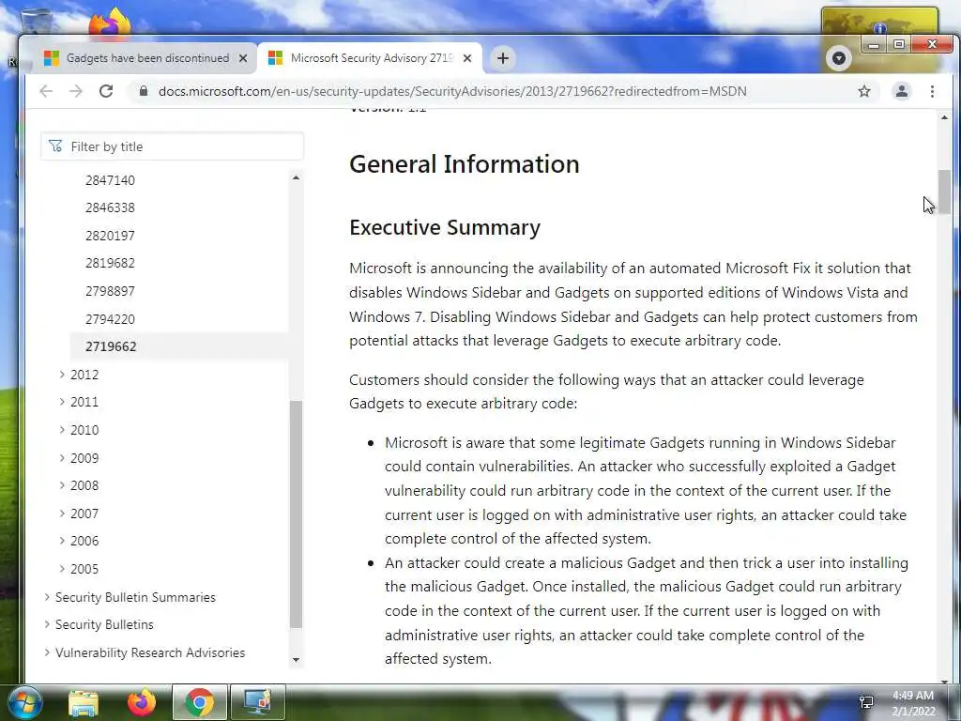Open advisory 2846338
Viewport: 961px width, 721px height.
click(x=111, y=207)
